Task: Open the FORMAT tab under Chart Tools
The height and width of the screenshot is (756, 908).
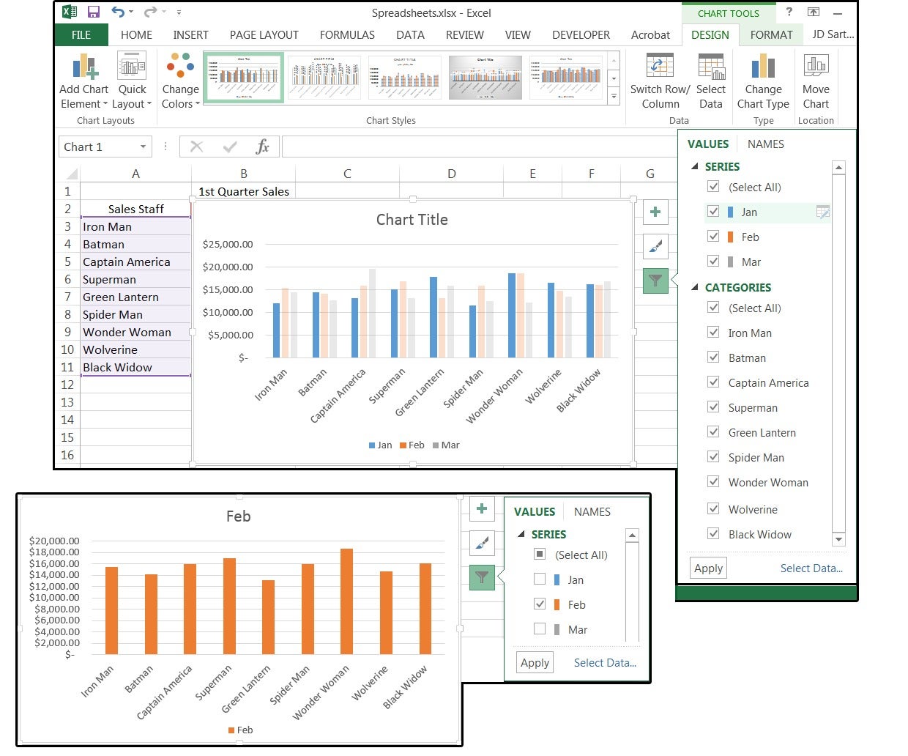Action: tap(771, 34)
